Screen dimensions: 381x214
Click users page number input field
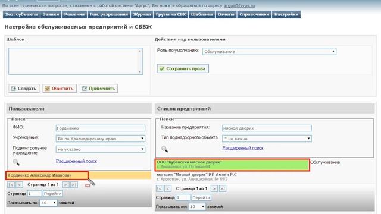click(35, 194)
